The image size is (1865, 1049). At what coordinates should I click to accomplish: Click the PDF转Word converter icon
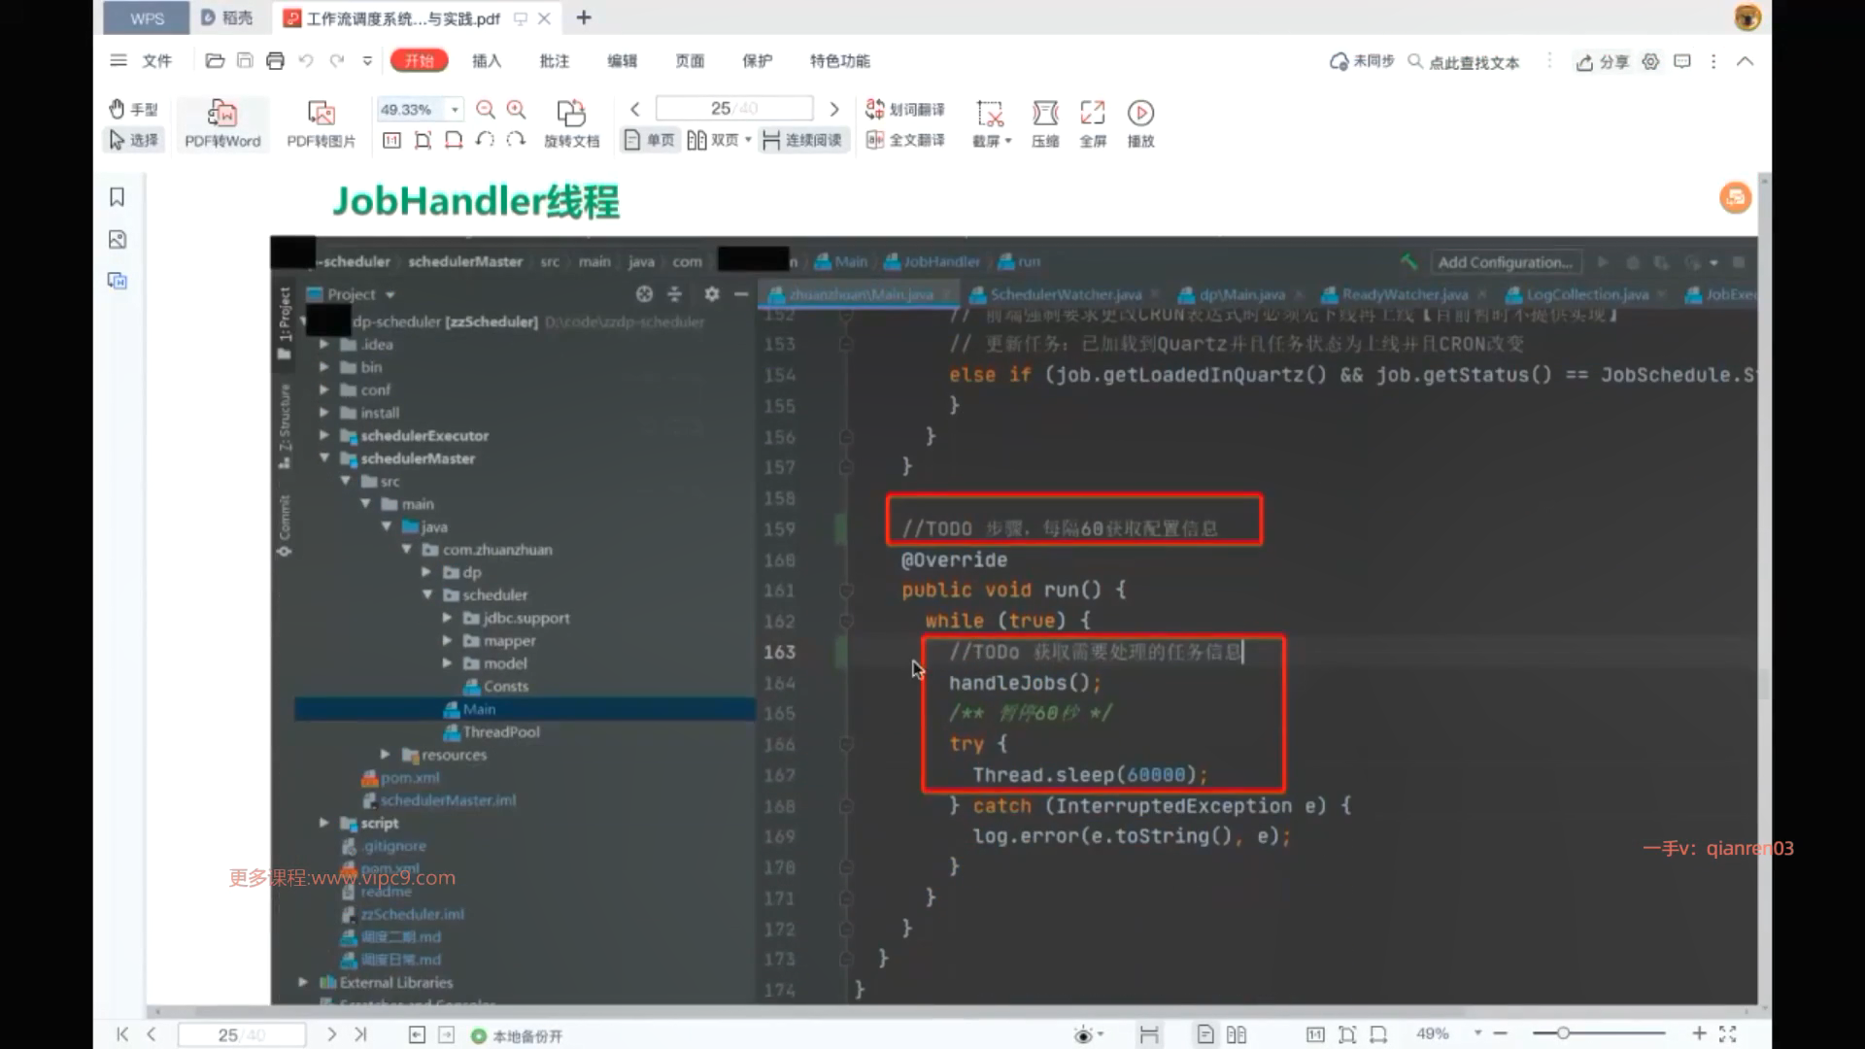point(222,114)
